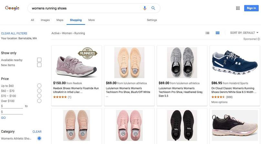This screenshot has width=261, height=144.
Task: Toggle the Available nearby checkbox
Action: pos(39,60)
